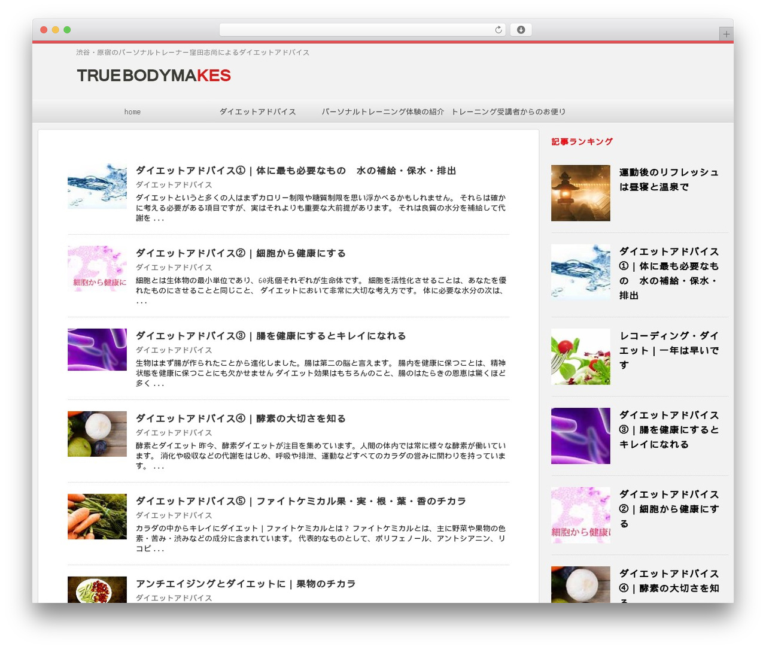766x649 pixels.
Task: Click excerpt starting 生物はまず腸が作られた
Action: coord(321,373)
